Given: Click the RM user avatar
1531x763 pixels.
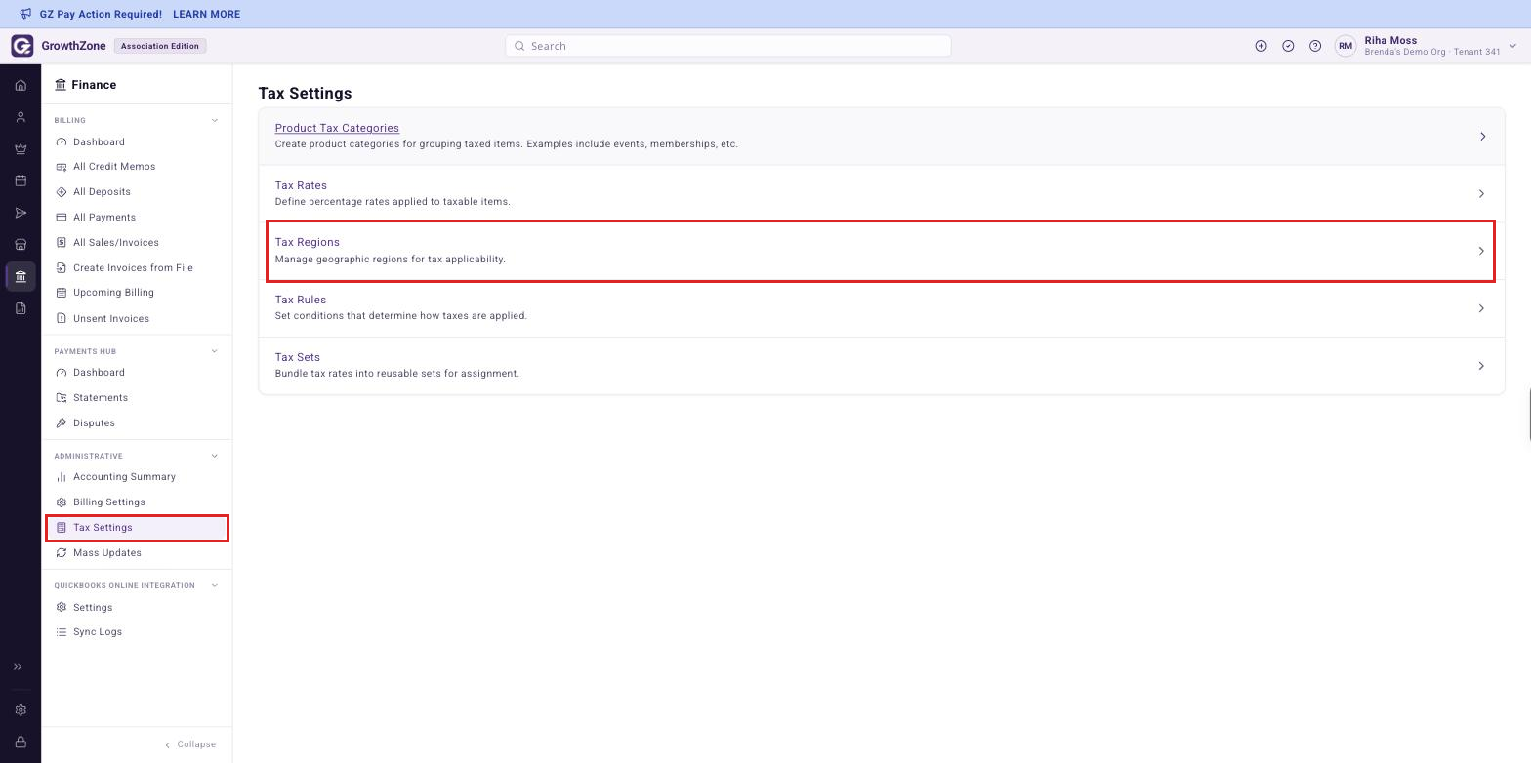Looking at the screenshot, I should click(x=1345, y=46).
